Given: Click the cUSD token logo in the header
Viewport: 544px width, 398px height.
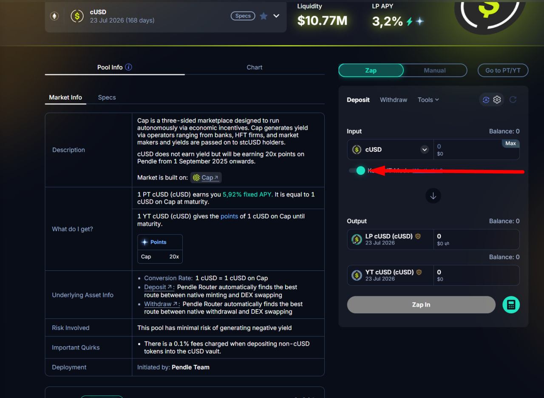Looking at the screenshot, I should pyautogui.click(x=77, y=16).
